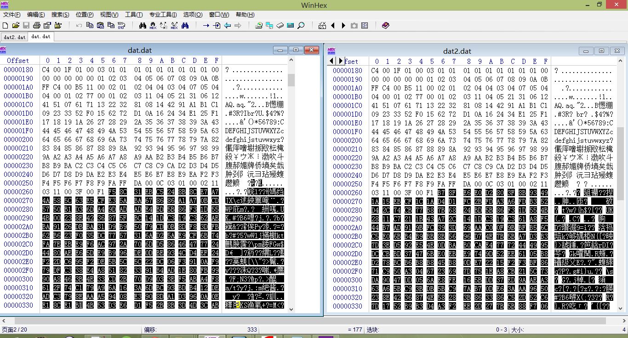
Task: Open the calculator toolbar icon
Action: [291, 25]
